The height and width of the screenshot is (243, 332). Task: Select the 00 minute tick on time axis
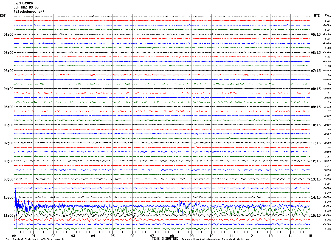point(14,236)
